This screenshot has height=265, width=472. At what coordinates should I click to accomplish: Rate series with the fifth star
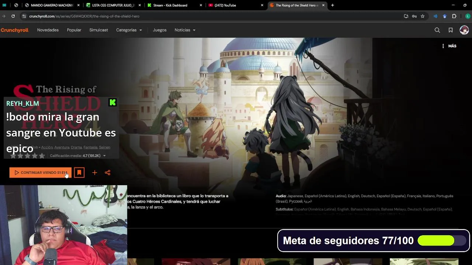point(42,156)
